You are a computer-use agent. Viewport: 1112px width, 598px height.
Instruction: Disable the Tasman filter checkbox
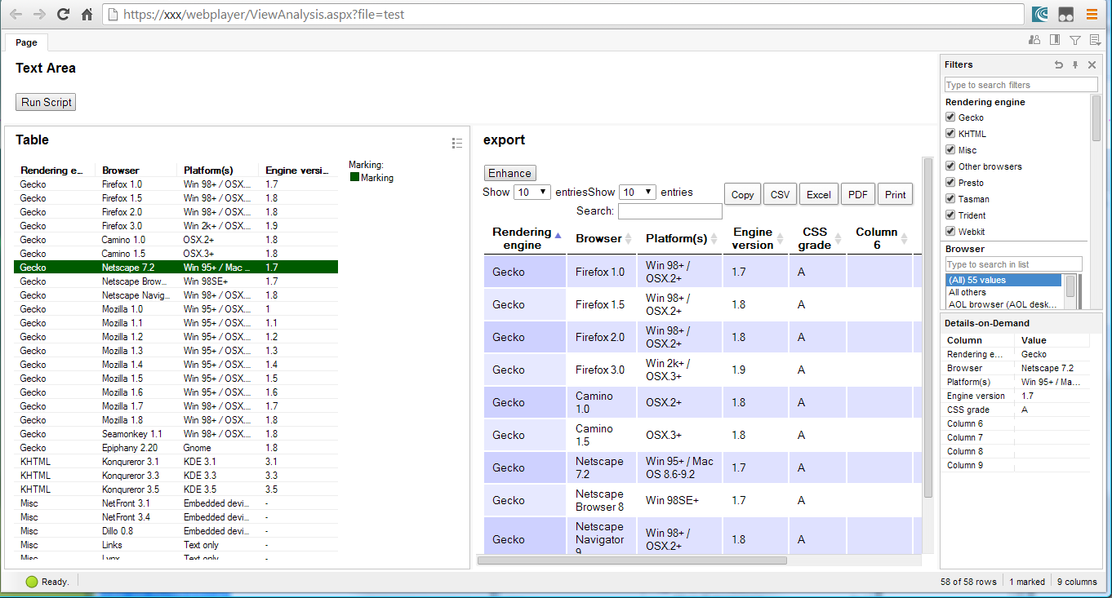950,199
